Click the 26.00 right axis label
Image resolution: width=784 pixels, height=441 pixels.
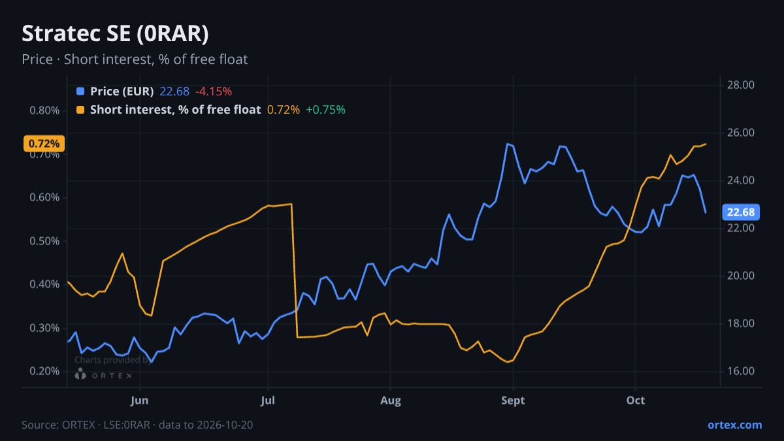(x=741, y=133)
